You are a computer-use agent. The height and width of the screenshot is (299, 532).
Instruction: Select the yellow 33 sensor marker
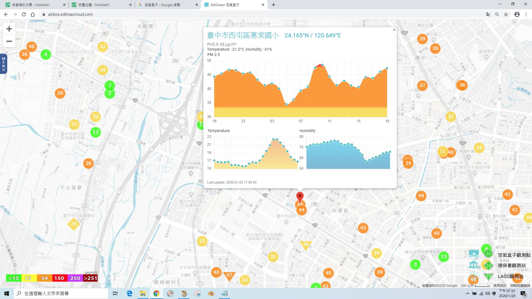pyautogui.click(x=245, y=280)
